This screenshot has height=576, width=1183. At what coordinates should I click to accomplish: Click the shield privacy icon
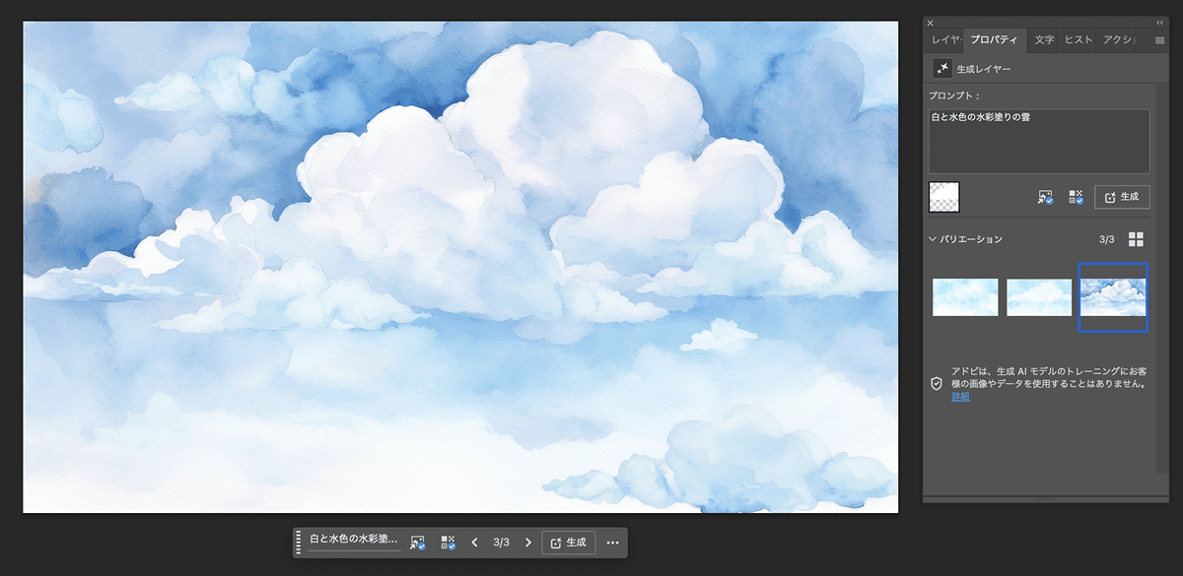(937, 384)
